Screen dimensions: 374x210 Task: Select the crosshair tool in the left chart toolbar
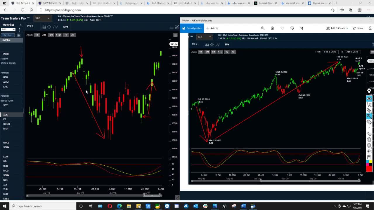[x=49, y=27]
